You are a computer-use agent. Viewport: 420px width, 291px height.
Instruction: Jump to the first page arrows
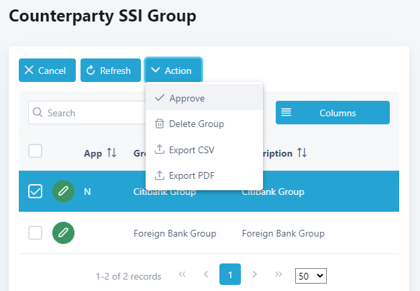pos(181,274)
